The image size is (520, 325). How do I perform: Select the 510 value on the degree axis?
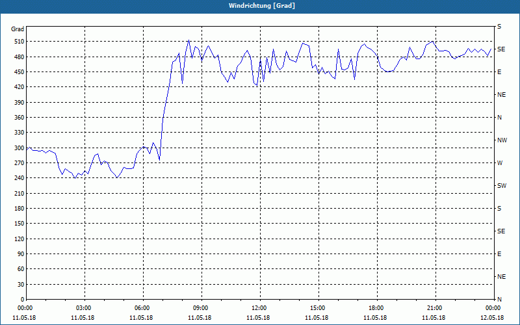coord(19,42)
